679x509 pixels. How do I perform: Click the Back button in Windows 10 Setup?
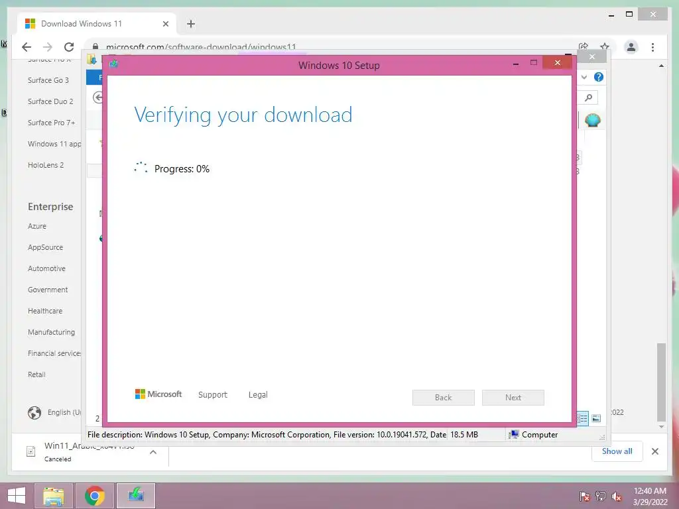tap(444, 398)
